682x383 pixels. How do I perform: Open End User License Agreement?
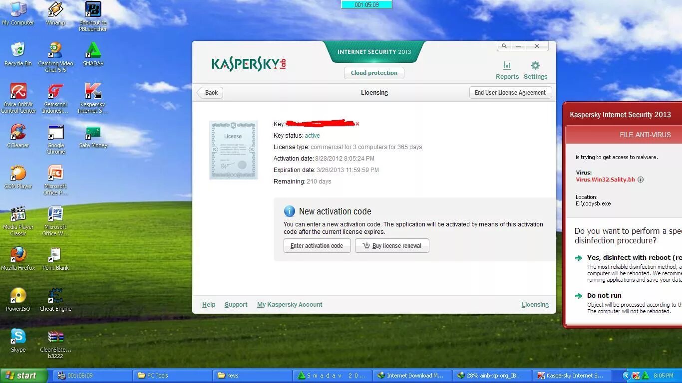point(510,93)
